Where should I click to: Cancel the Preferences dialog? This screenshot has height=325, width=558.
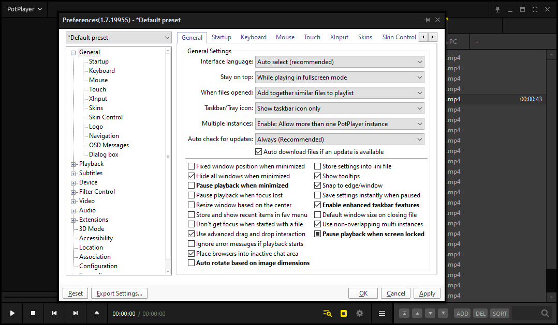395,293
